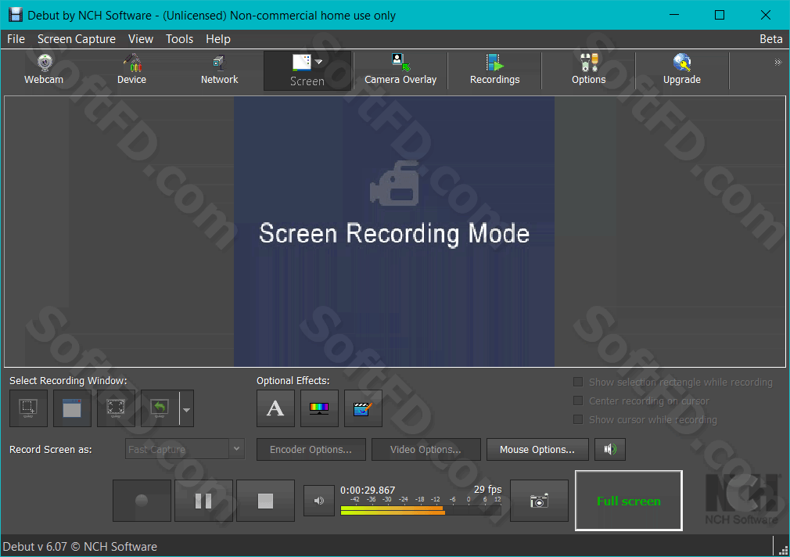Viewport: 790px width, 557px height.
Task: Open the View menu
Action: [x=141, y=39]
